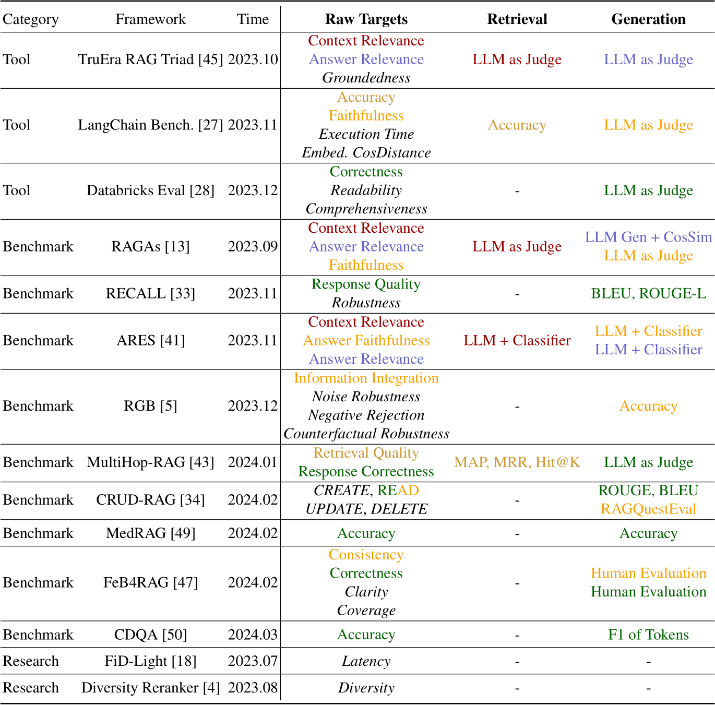This screenshot has height=705, width=715.
Task: Click the TruEra RAG Triad citation [45]
Action: [210, 59]
